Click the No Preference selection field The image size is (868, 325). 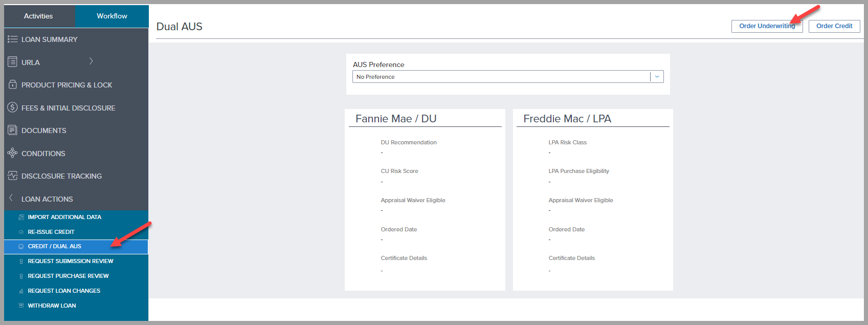tap(501, 77)
